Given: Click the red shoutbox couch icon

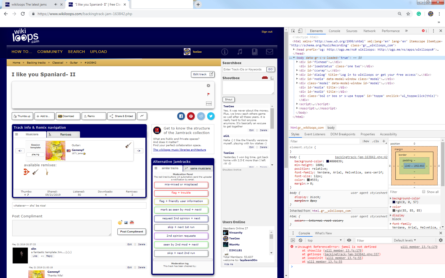Looking at the screenshot, I should point(265,78).
